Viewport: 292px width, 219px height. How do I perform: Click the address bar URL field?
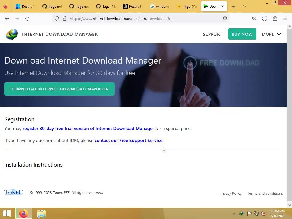pos(141,19)
